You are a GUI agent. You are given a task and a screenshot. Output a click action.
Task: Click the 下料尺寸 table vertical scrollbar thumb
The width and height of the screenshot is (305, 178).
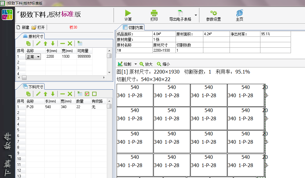click(x=109, y=106)
